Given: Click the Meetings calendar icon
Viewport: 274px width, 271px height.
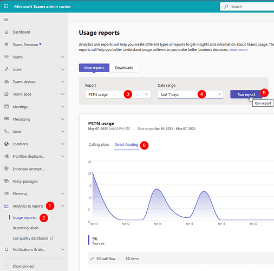Looking at the screenshot, I should pyautogui.click(x=6, y=107).
